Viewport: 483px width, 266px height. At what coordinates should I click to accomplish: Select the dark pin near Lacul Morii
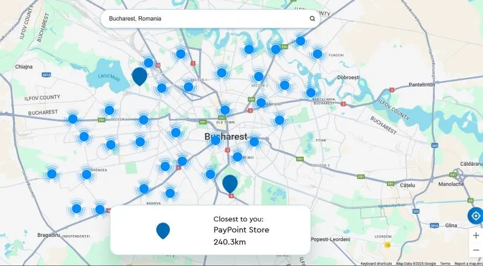point(139,76)
